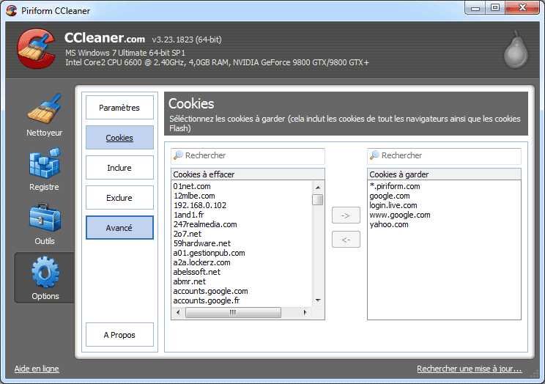
Task: Click the title bar CCleaner app icon
Action: click(12, 10)
